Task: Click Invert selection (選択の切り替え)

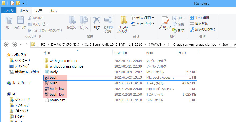Action: coord(202,30)
